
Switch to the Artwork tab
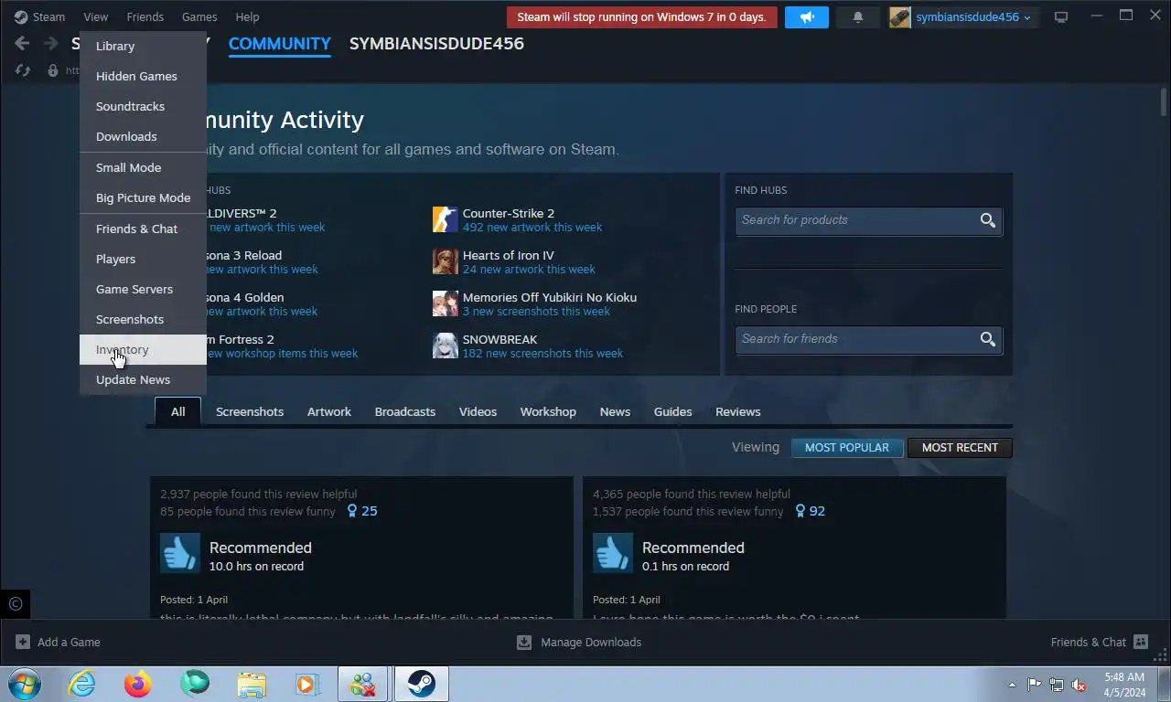tap(329, 411)
